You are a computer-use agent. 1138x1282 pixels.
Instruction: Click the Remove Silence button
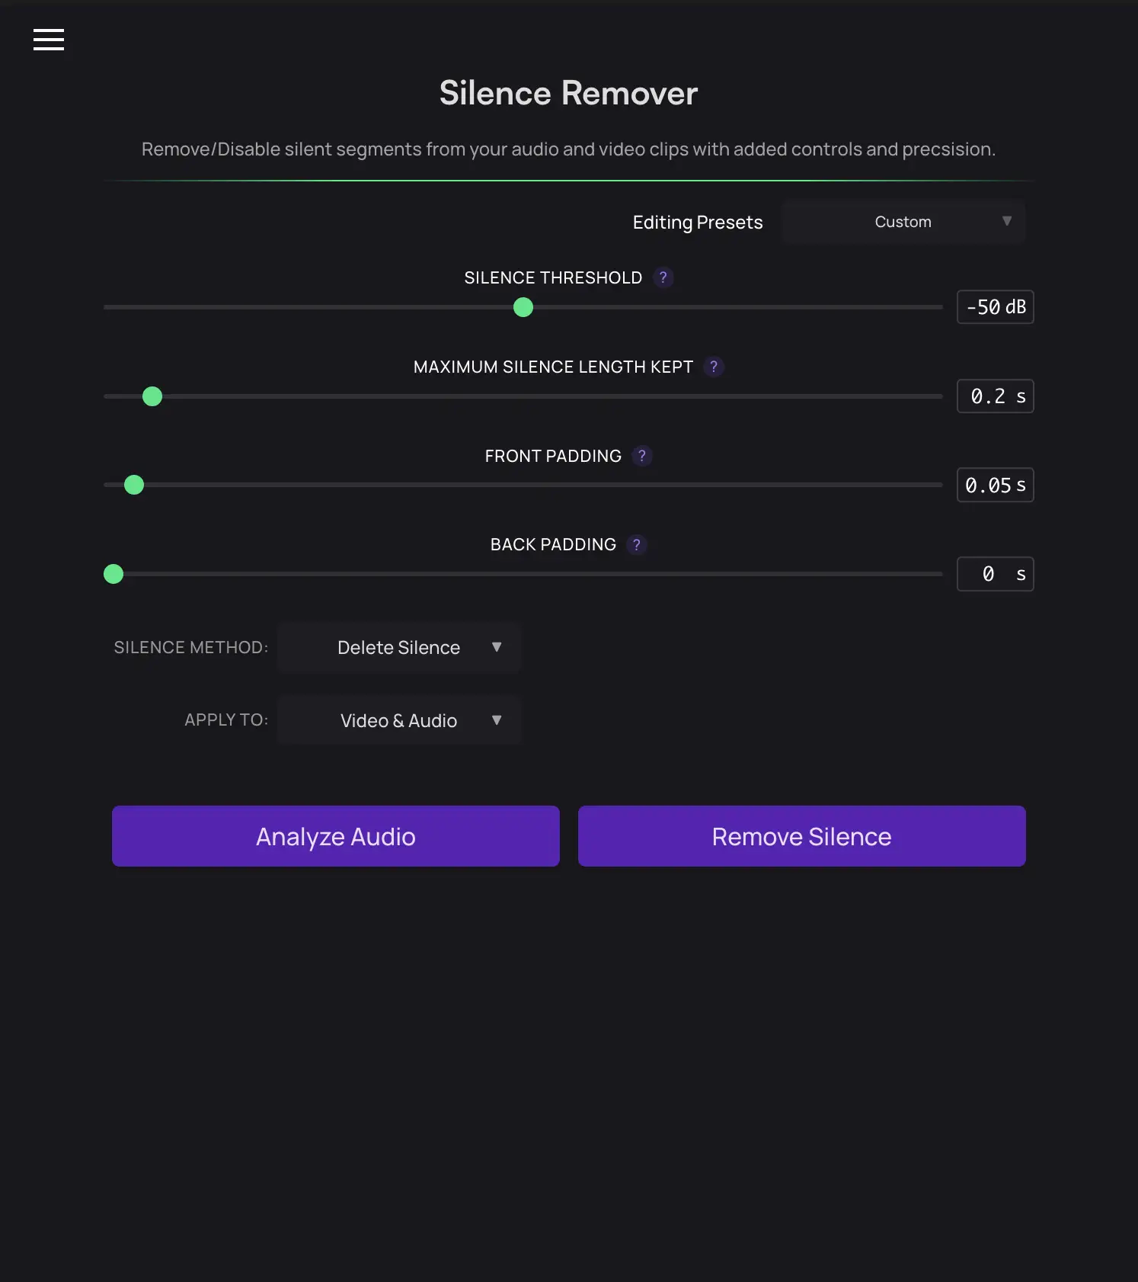point(801,835)
